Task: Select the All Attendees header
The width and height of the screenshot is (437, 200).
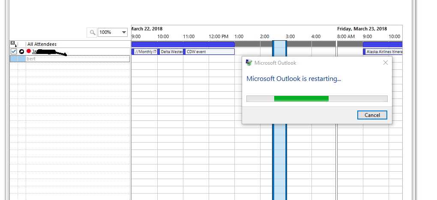Action: pyautogui.click(x=42, y=44)
